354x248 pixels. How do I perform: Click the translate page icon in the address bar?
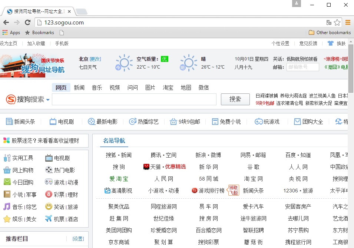click(329, 22)
